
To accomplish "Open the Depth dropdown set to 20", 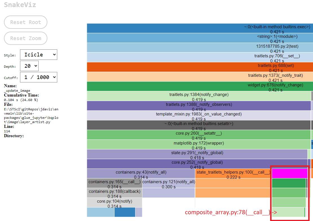I will [29, 66].
